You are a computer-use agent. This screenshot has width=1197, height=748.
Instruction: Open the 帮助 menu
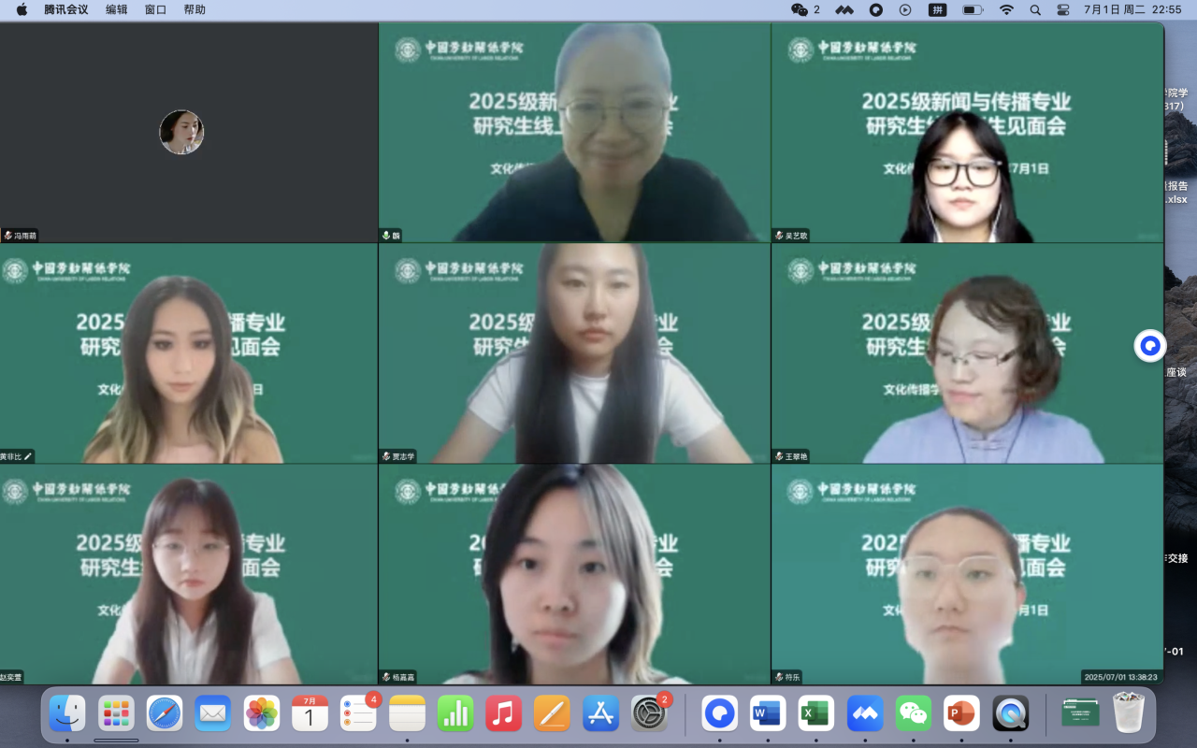click(195, 9)
